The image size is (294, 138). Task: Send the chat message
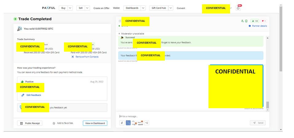[258, 123]
